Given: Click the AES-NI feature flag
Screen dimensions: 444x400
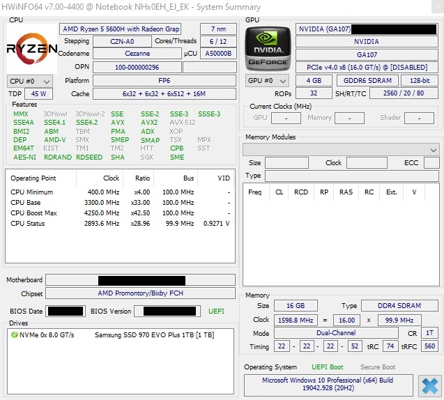Looking at the screenshot, I should coord(24,157).
